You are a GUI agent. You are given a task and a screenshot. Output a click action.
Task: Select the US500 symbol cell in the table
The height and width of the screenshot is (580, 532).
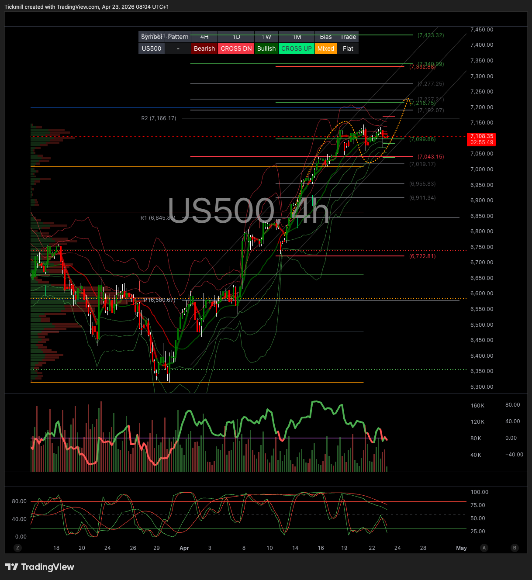click(152, 48)
